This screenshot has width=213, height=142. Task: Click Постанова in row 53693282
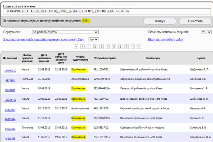pos(27,128)
